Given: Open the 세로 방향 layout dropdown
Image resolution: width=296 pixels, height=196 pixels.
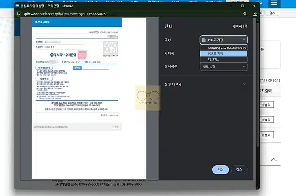Looking at the screenshot, I should 223,66.
